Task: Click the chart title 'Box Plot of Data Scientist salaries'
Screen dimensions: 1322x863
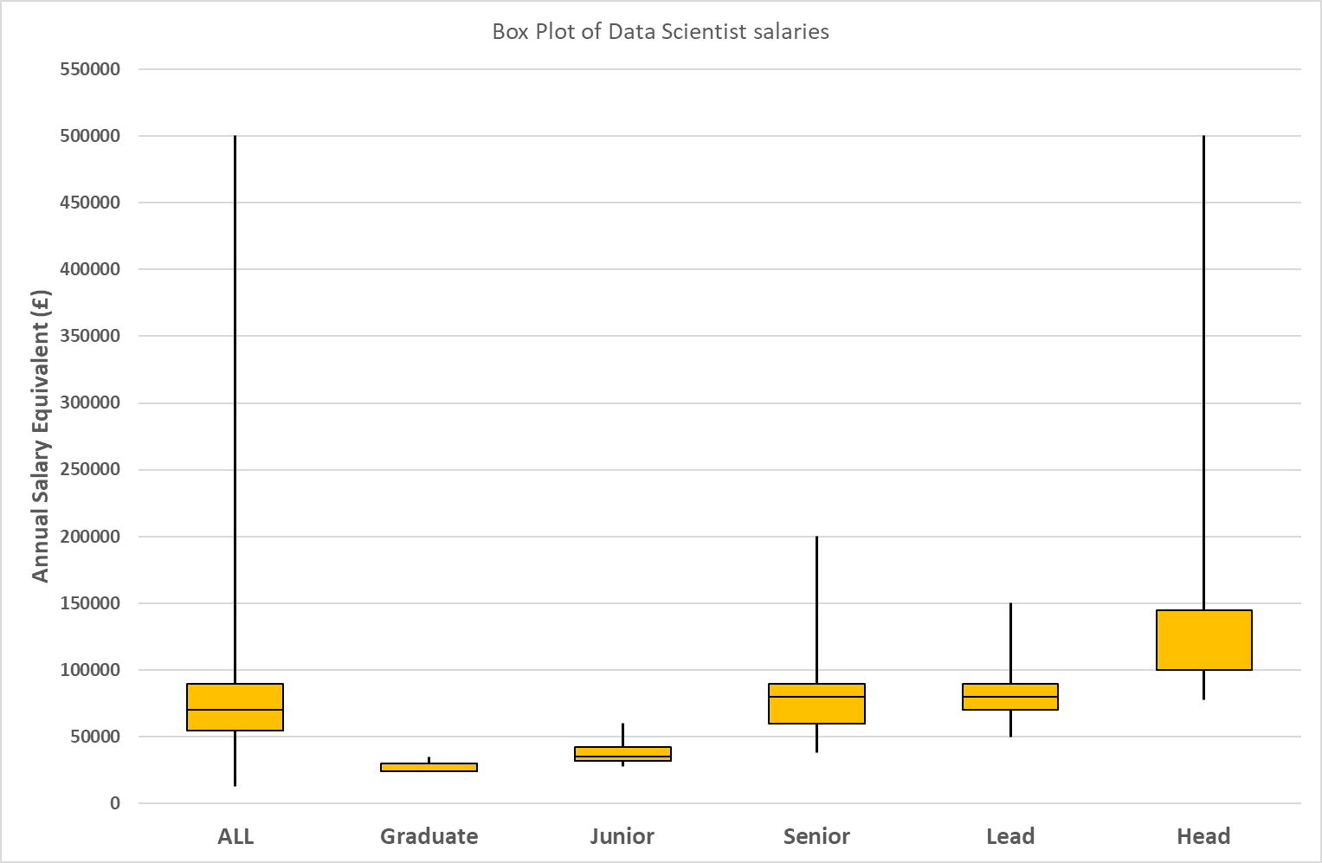Action: 661,32
